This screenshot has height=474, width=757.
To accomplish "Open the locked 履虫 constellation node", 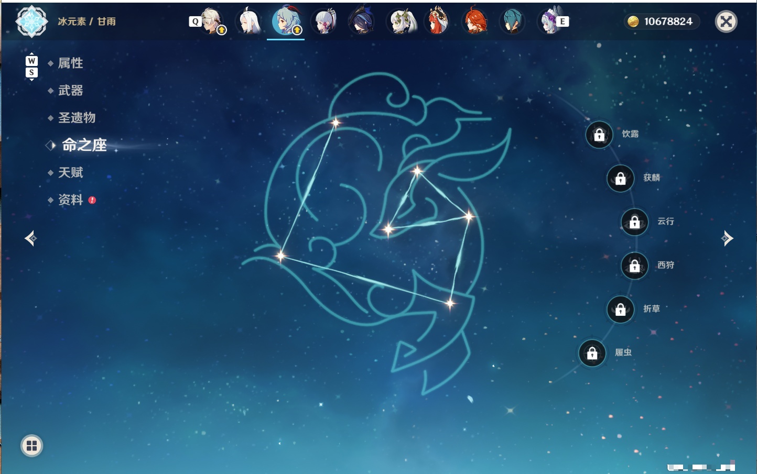I will point(592,354).
